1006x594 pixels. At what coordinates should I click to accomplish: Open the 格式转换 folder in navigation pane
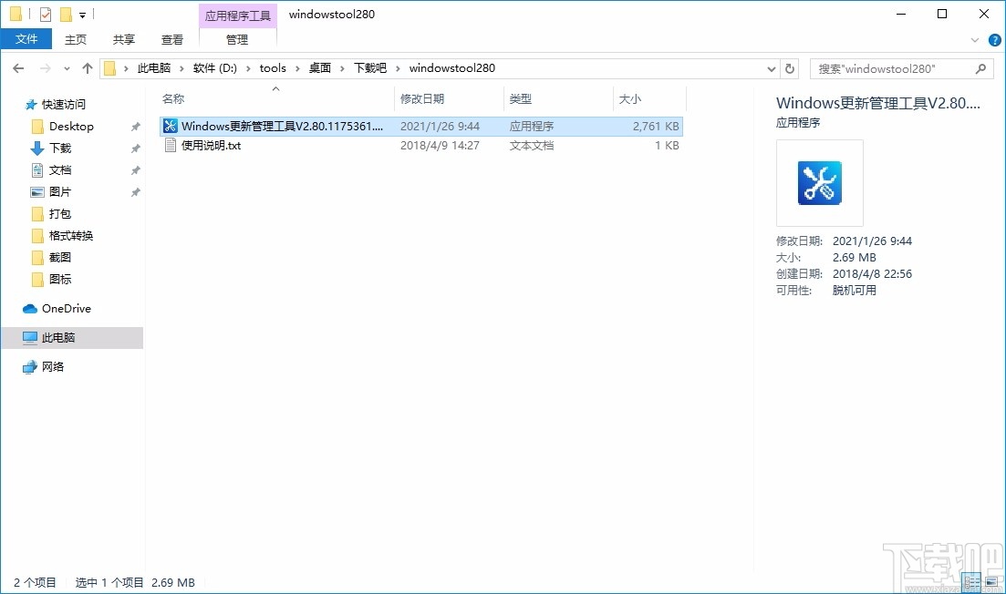click(x=70, y=235)
